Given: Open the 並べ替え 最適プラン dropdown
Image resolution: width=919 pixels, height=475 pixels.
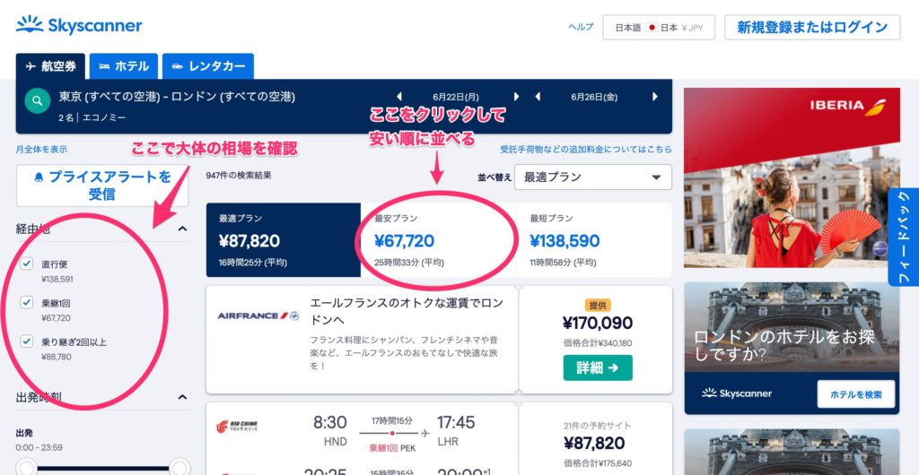Looking at the screenshot, I should [593, 177].
